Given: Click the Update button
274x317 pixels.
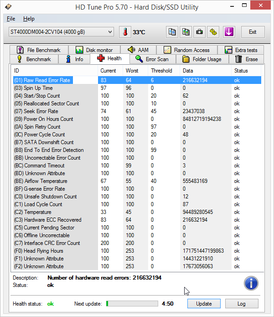Looking at the screenshot, I should tap(204, 304).
